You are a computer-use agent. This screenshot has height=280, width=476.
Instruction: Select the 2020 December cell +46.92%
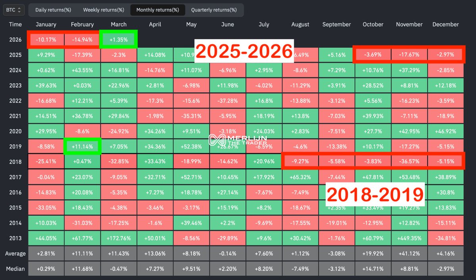[x=445, y=131]
